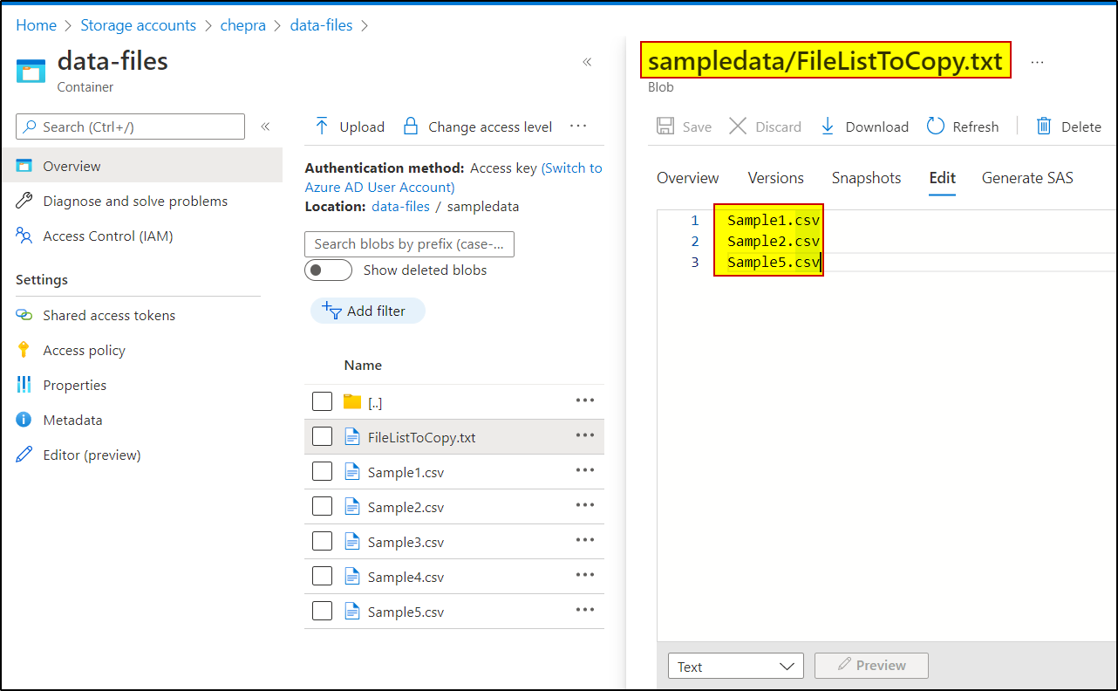Check the Sample5.csv checkbox
The width and height of the screenshot is (1118, 691).
click(x=323, y=611)
